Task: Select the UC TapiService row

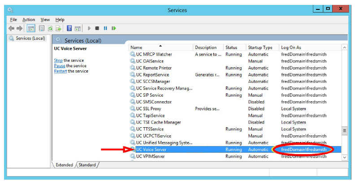Action: [235, 116]
